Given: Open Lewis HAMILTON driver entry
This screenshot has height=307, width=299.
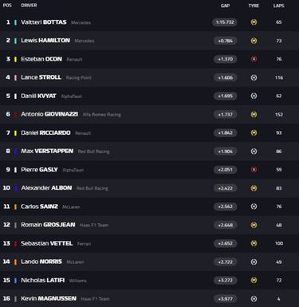Looking at the screenshot, I should point(45,41).
